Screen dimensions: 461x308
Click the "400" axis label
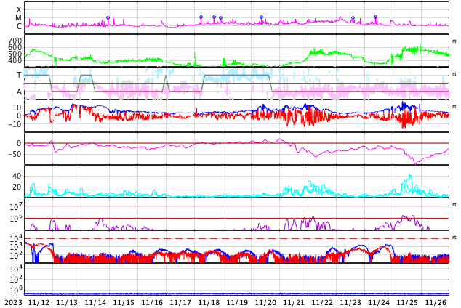click(x=15, y=61)
